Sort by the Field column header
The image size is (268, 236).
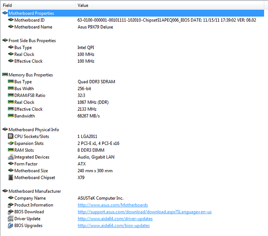(x=38, y=5)
